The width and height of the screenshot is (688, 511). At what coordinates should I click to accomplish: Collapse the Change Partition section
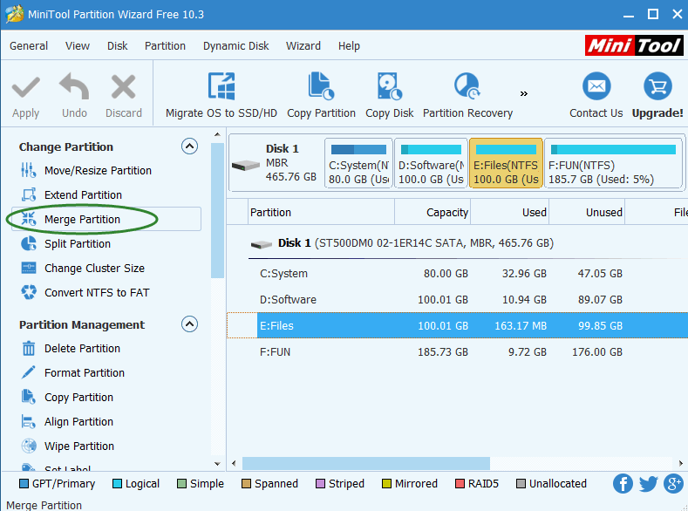point(189,146)
